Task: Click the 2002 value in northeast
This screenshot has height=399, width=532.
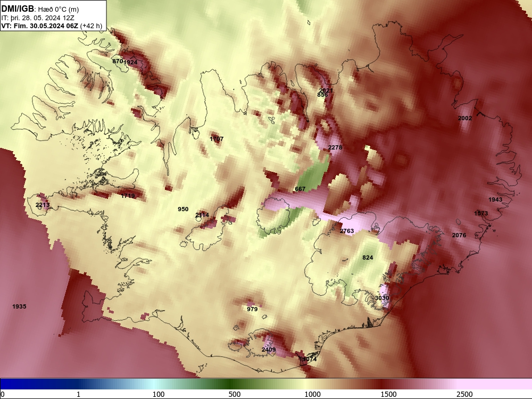Action: 465,118
